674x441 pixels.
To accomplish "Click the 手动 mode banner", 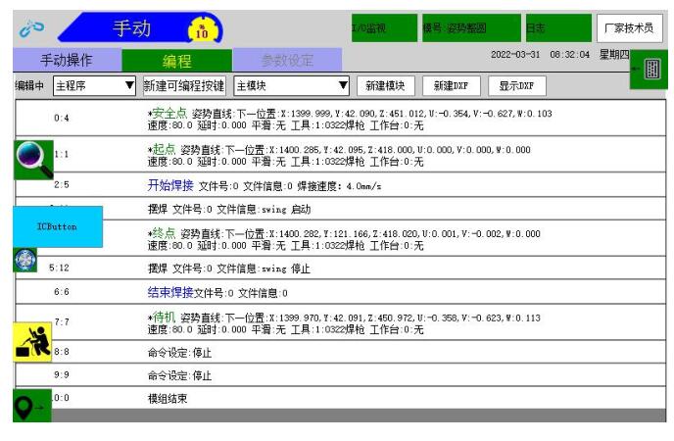I will tap(140, 28).
